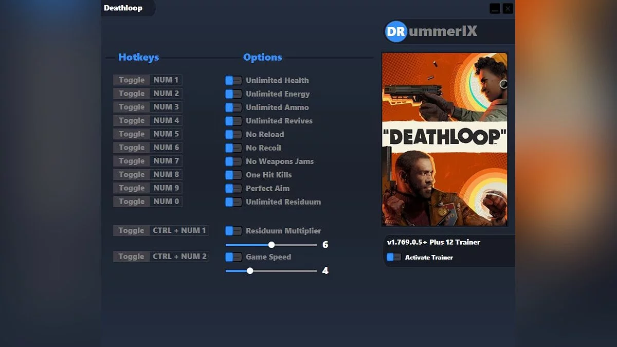Activate Unlimited Revives
Viewport: 617px width, 347px height.
[233, 121]
